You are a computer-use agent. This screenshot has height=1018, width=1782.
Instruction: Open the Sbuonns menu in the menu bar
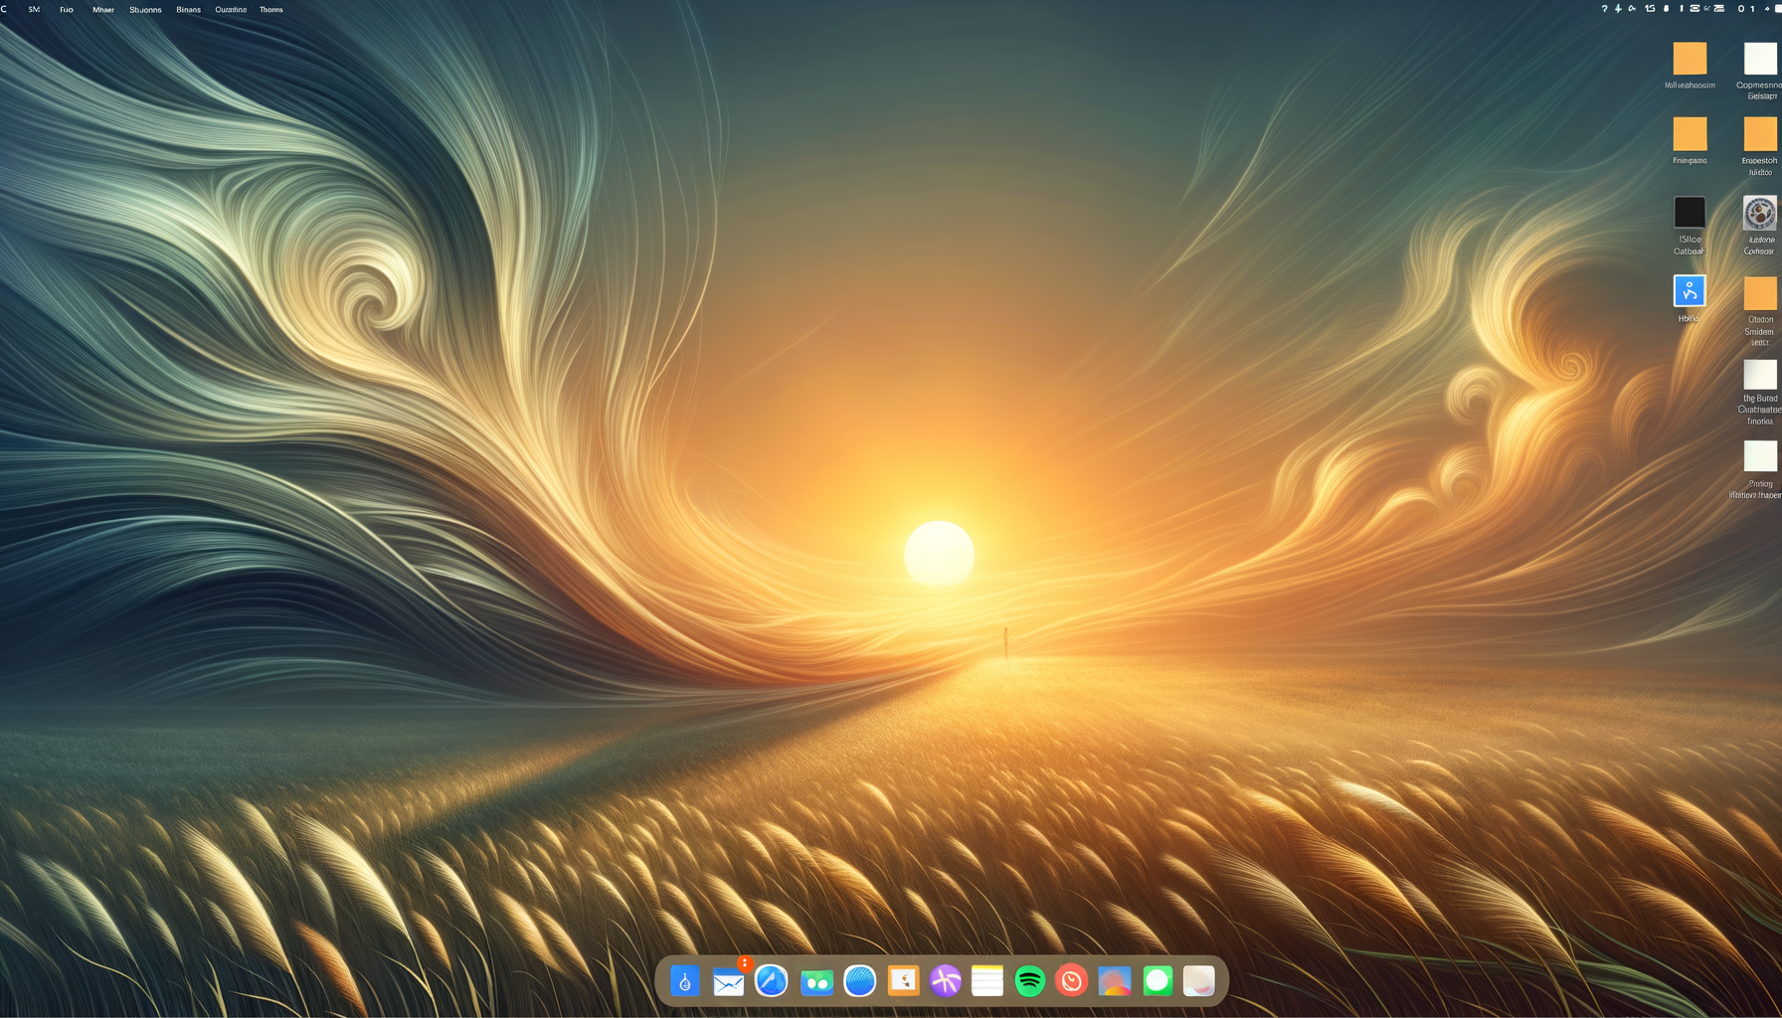point(145,9)
